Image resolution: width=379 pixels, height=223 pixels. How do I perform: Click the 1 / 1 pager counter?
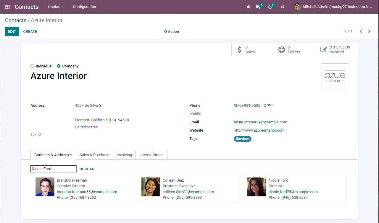(x=348, y=31)
